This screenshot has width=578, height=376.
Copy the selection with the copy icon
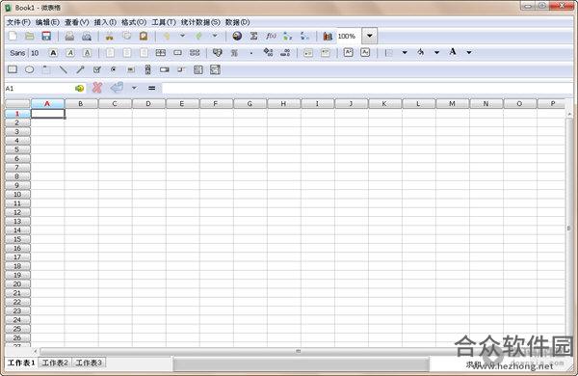click(126, 36)
